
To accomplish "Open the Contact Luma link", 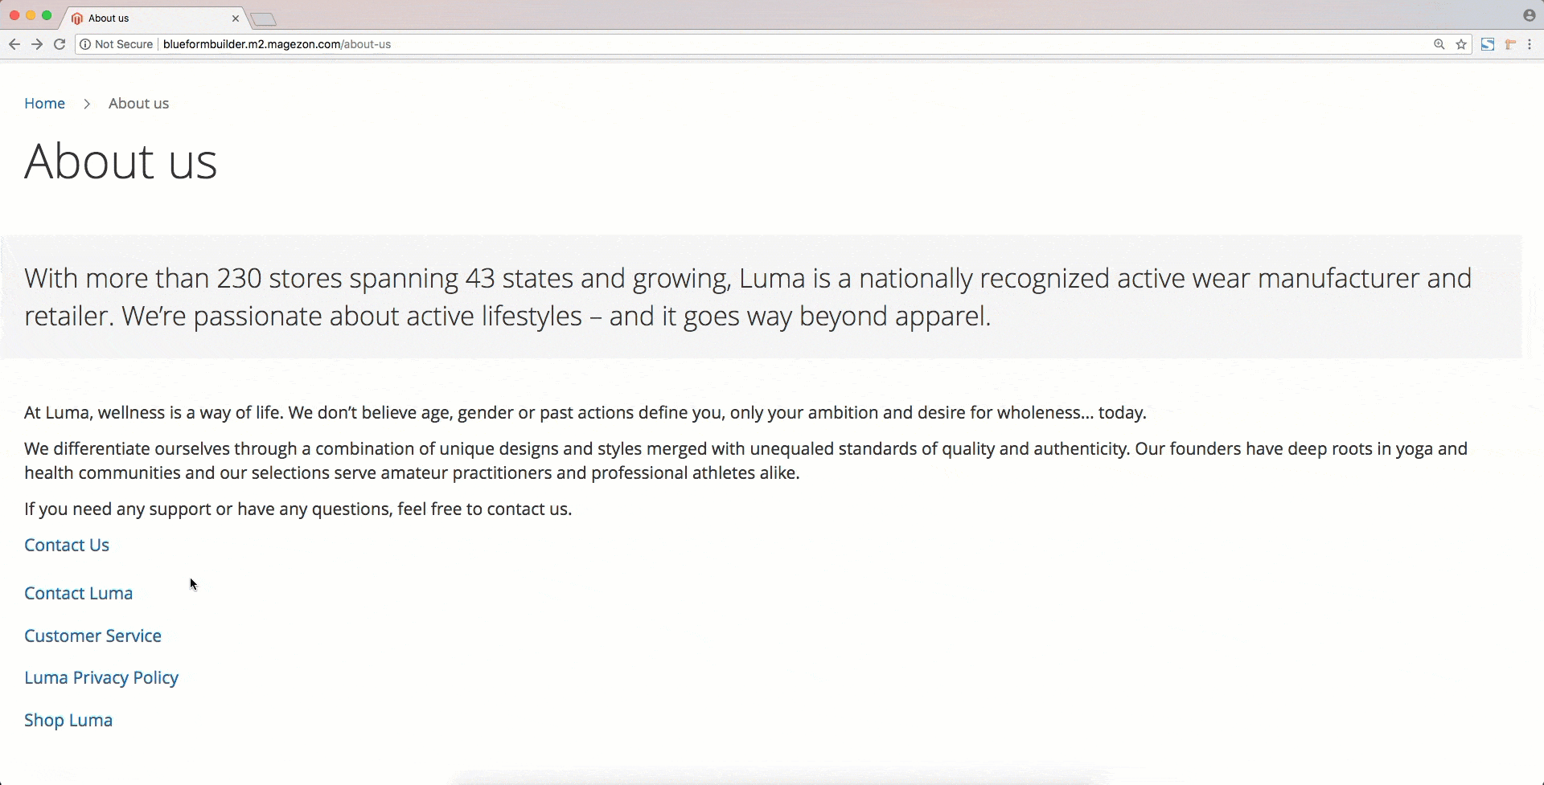I will (79, 593).
